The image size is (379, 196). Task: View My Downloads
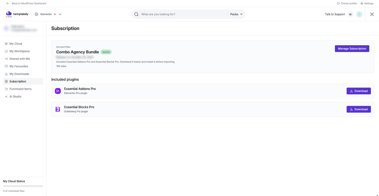[23, 74]
